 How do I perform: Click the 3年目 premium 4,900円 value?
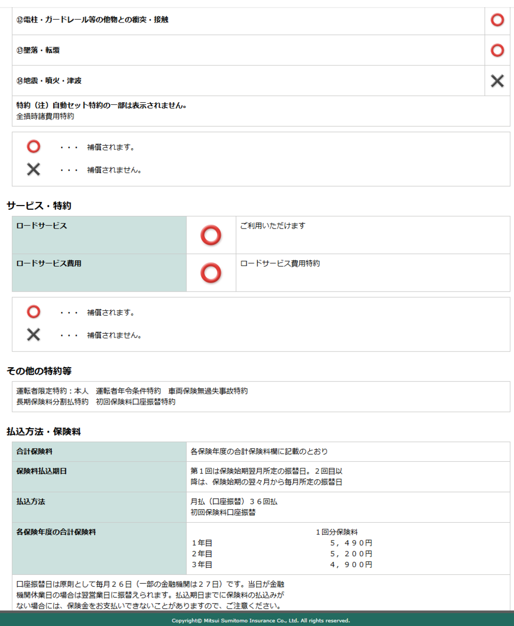pyautogui.click(x=351, y=564)
